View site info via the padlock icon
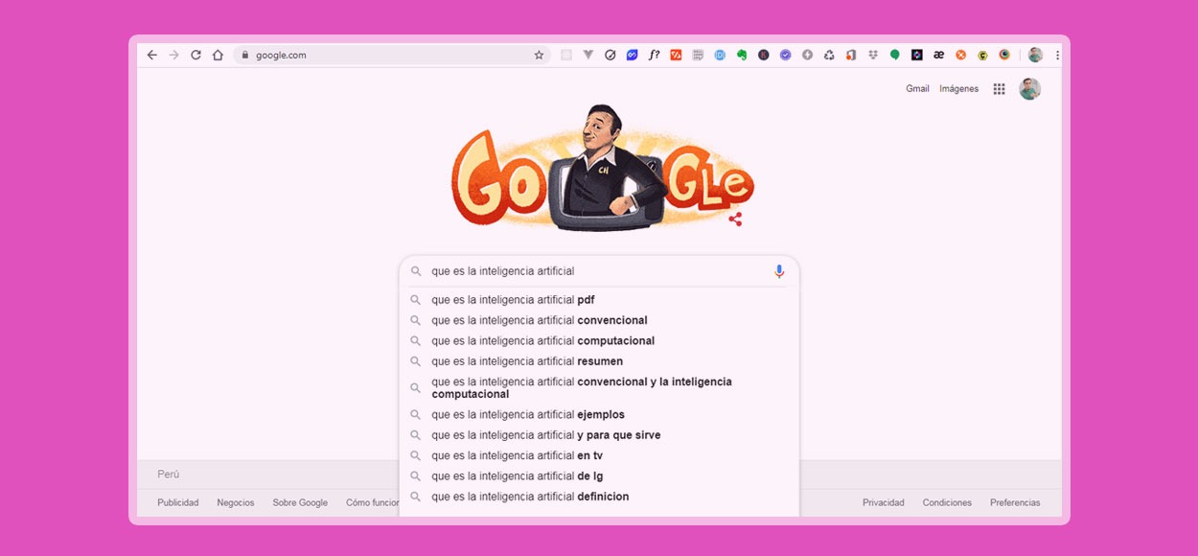1198x556 pixels. [x=245, y=55]
